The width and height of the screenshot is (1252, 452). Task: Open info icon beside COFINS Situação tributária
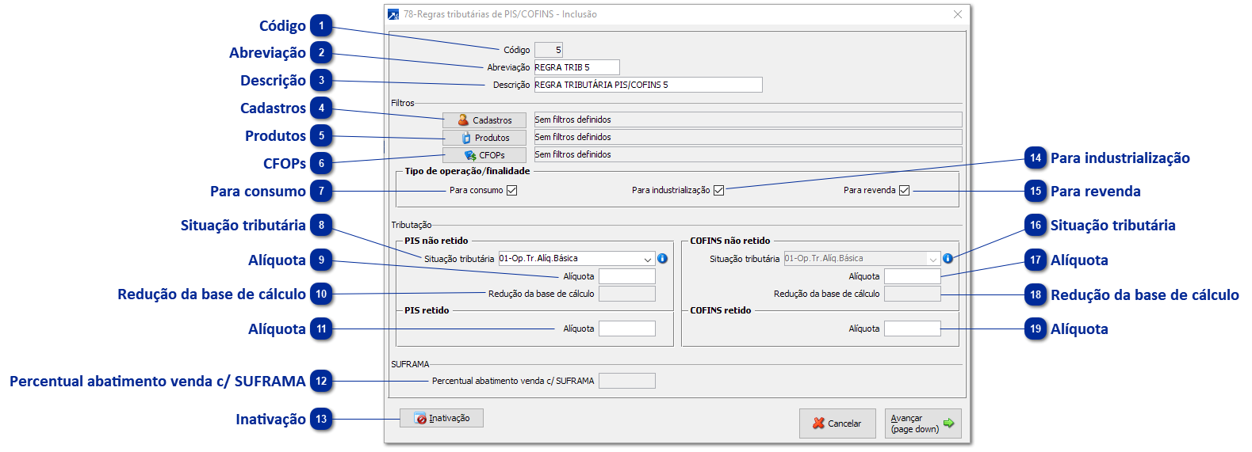(x=948, y=258)
